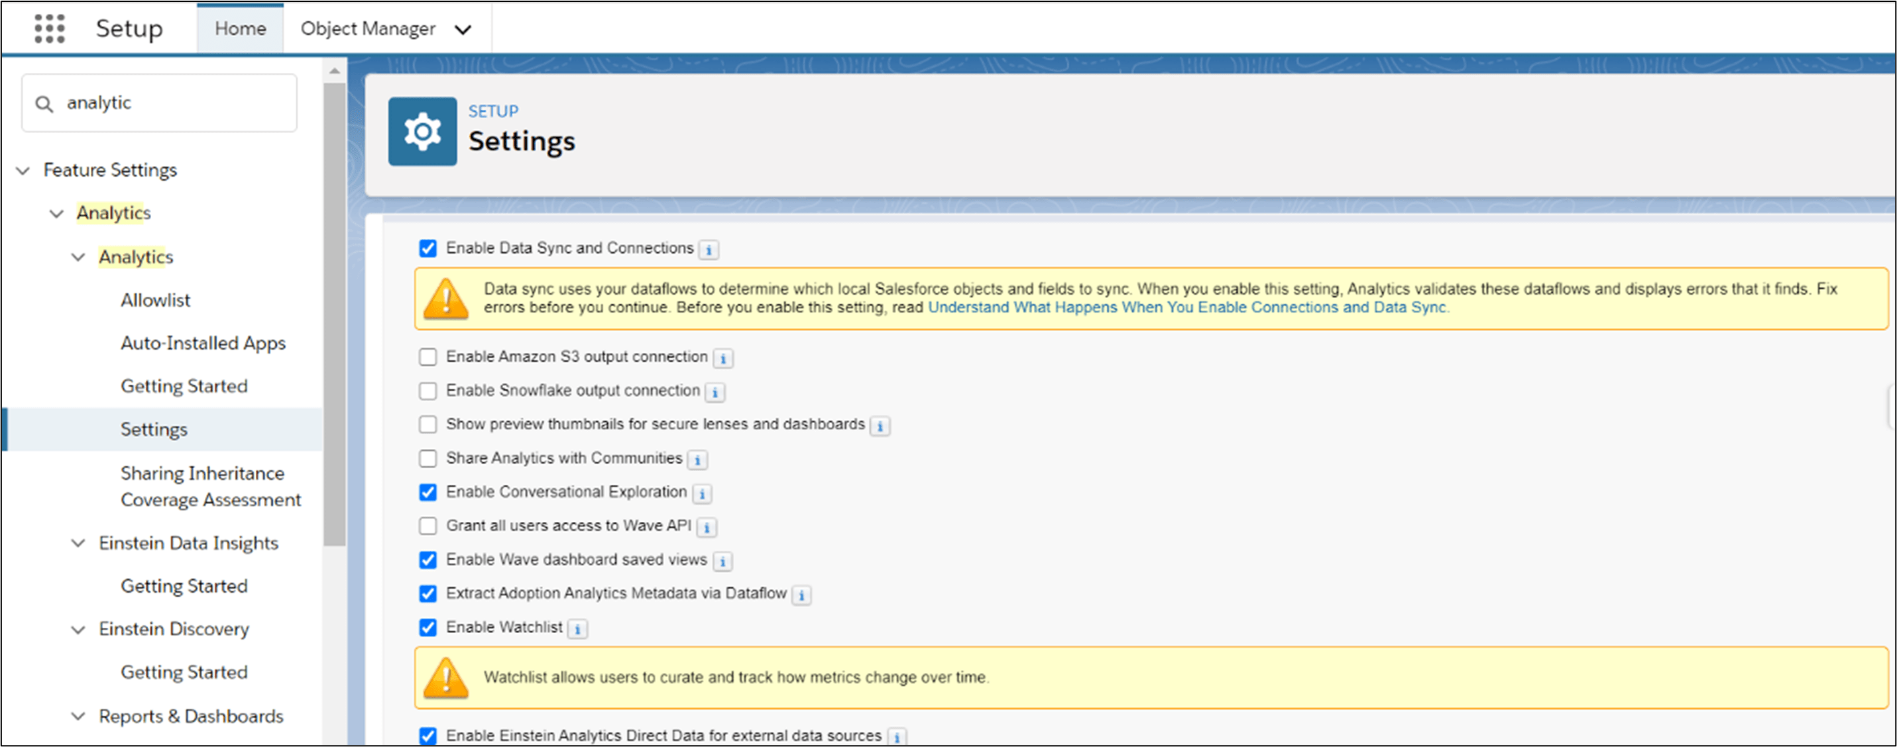
Task: Click info icon for Conversational Exploration
Action: (x=702, y=494)
